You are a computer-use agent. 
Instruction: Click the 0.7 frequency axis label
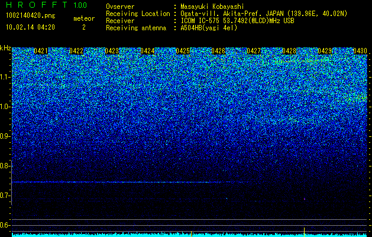coord(5,196)
